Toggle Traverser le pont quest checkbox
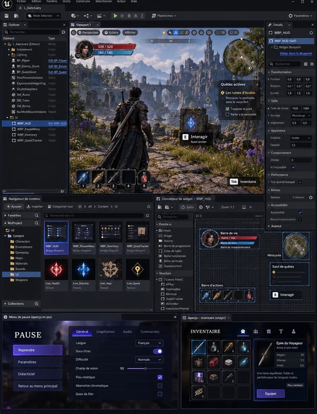This screenshot has height=414, width=317. tap(228, 109)
